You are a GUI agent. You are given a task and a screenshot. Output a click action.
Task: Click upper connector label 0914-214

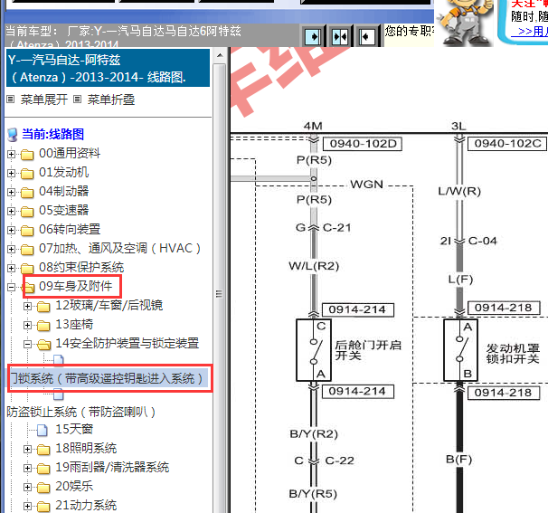[x=357, y=309]
